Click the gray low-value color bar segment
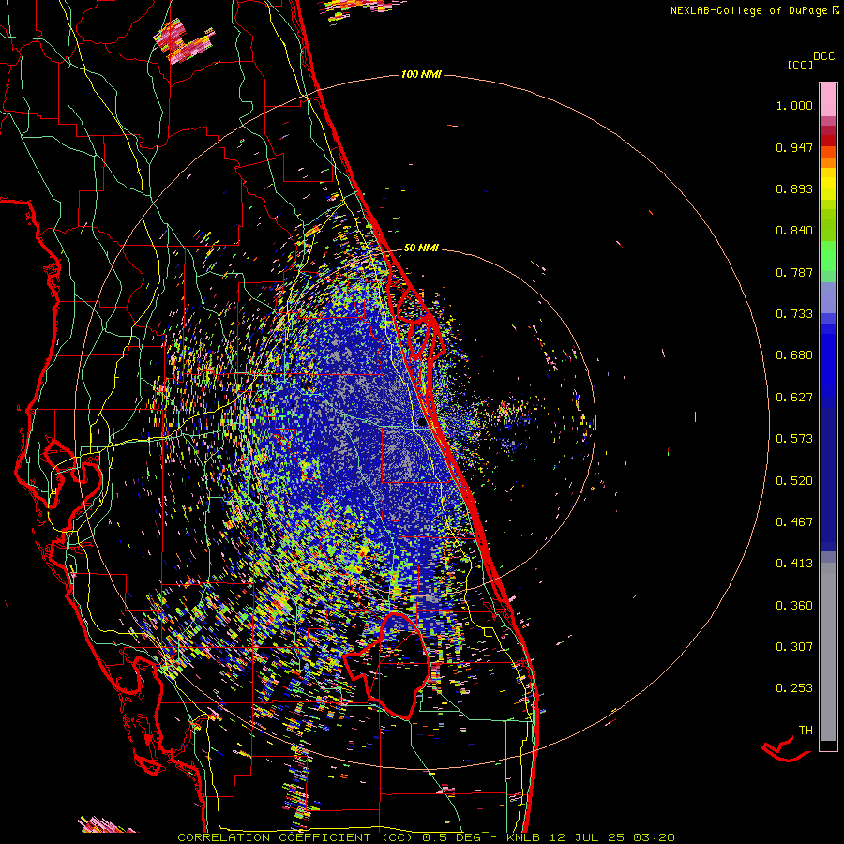Image resolution: width=844 pixels, height=844 pixels. [x=828, y=652]
